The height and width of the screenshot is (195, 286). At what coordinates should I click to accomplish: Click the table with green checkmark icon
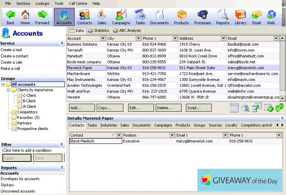coord(268,108)
